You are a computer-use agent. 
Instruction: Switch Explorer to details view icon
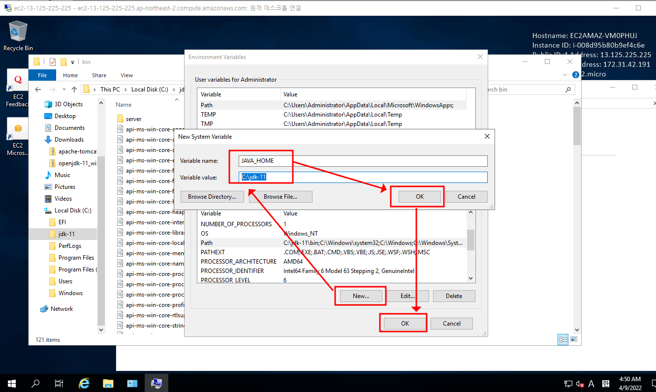coord(563,339)
